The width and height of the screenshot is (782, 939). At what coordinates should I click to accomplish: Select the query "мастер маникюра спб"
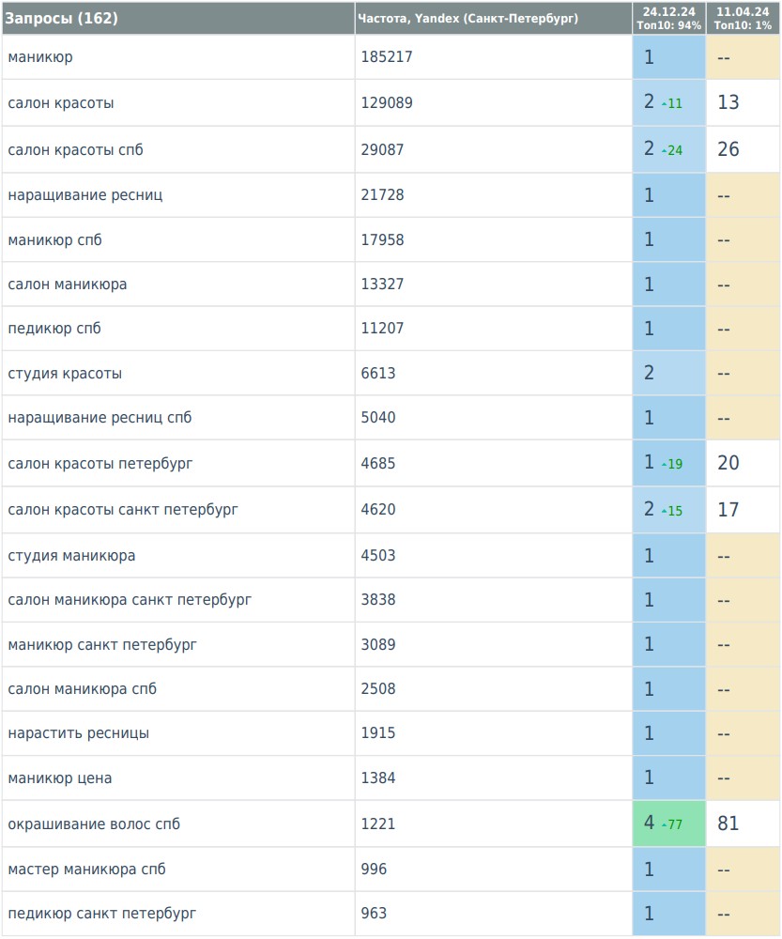(86, 869)
